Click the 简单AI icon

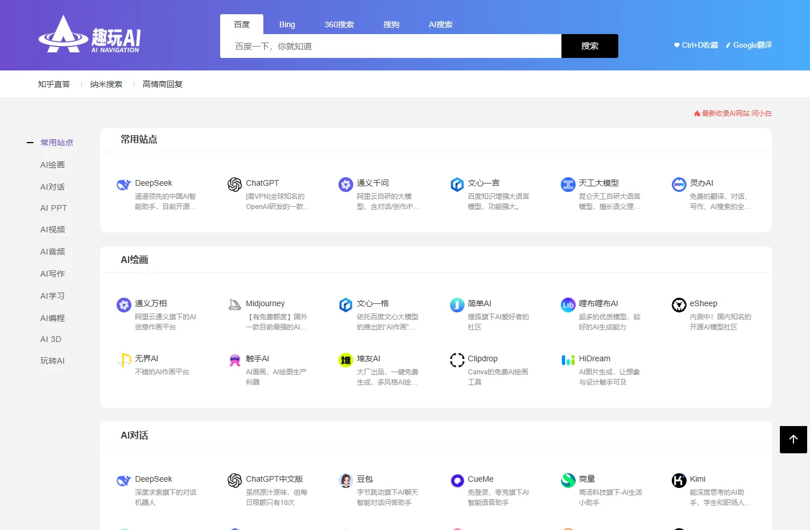click(x=457, y=305)
